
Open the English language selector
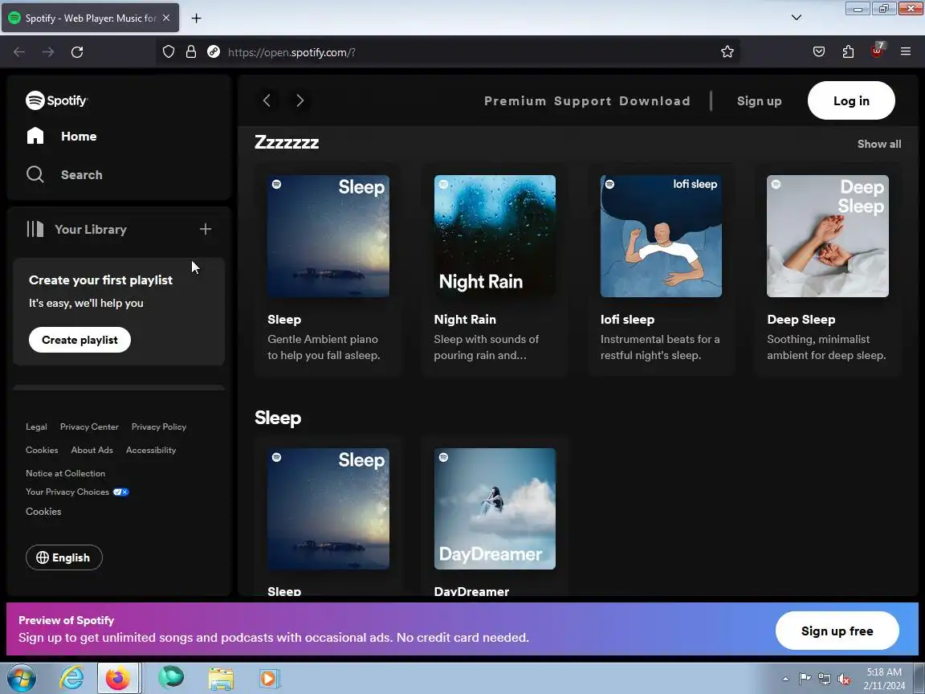tap(63, 557)
